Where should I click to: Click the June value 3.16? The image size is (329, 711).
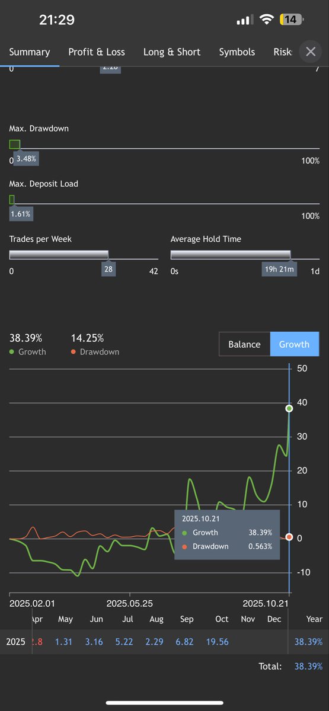[95, 642]
